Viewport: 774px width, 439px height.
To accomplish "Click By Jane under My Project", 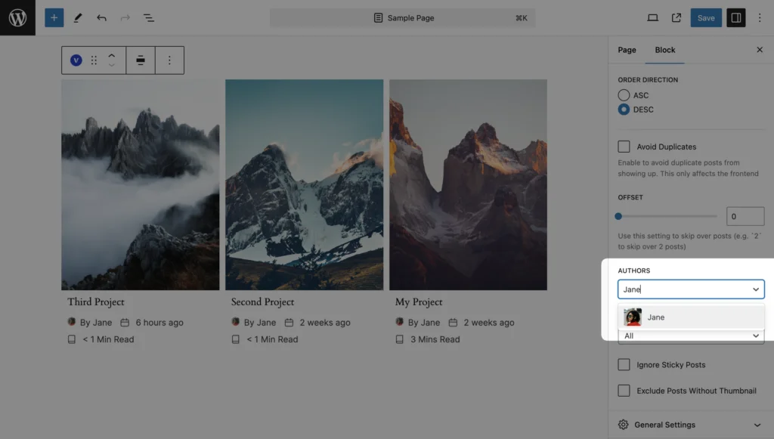I will pyautogui.click(x=423, y=323).
